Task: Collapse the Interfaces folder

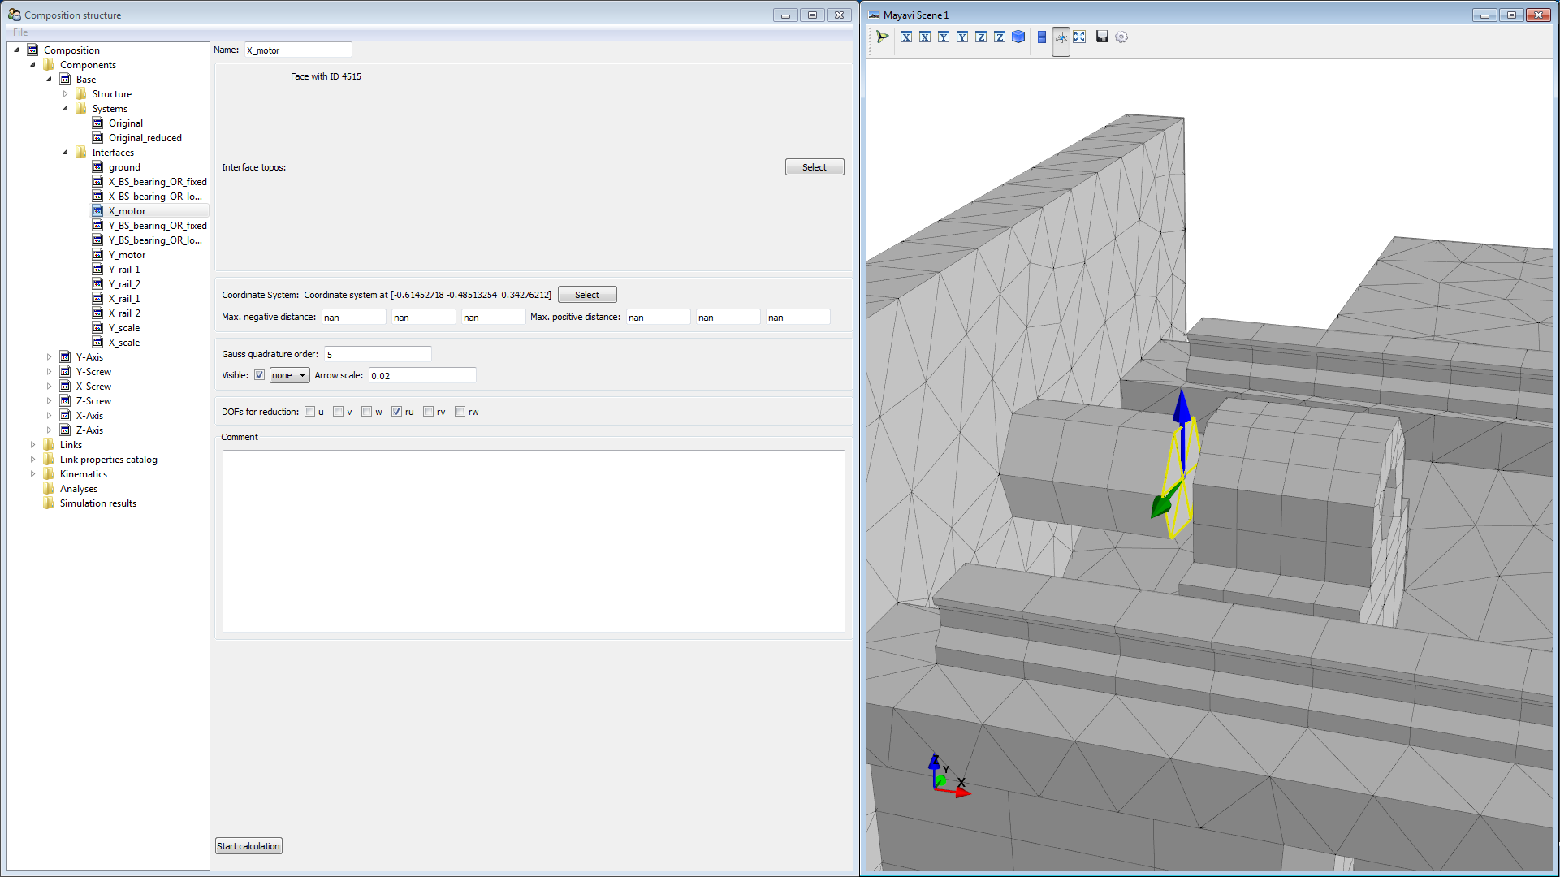Action: pos(65,153)
